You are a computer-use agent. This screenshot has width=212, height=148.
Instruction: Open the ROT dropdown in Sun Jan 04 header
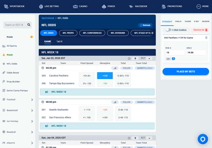tap(146, 138)
